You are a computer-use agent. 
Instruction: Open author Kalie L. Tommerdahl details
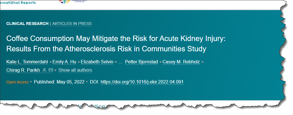click(27, 62)
